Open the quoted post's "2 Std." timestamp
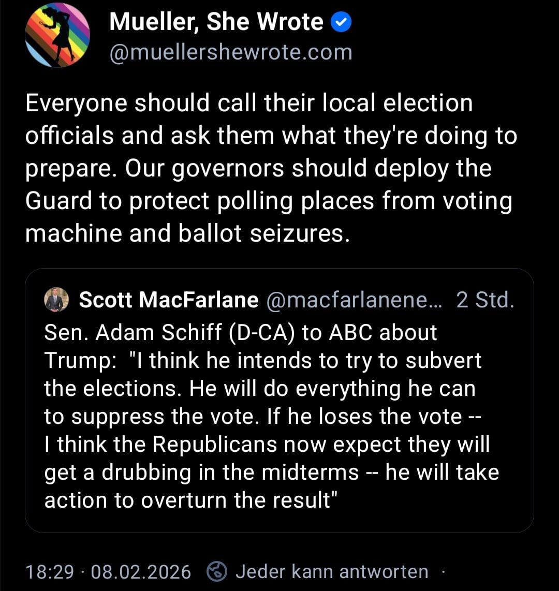Image resolution: width=559 pixels, height=591 pixels. point(485,300)
